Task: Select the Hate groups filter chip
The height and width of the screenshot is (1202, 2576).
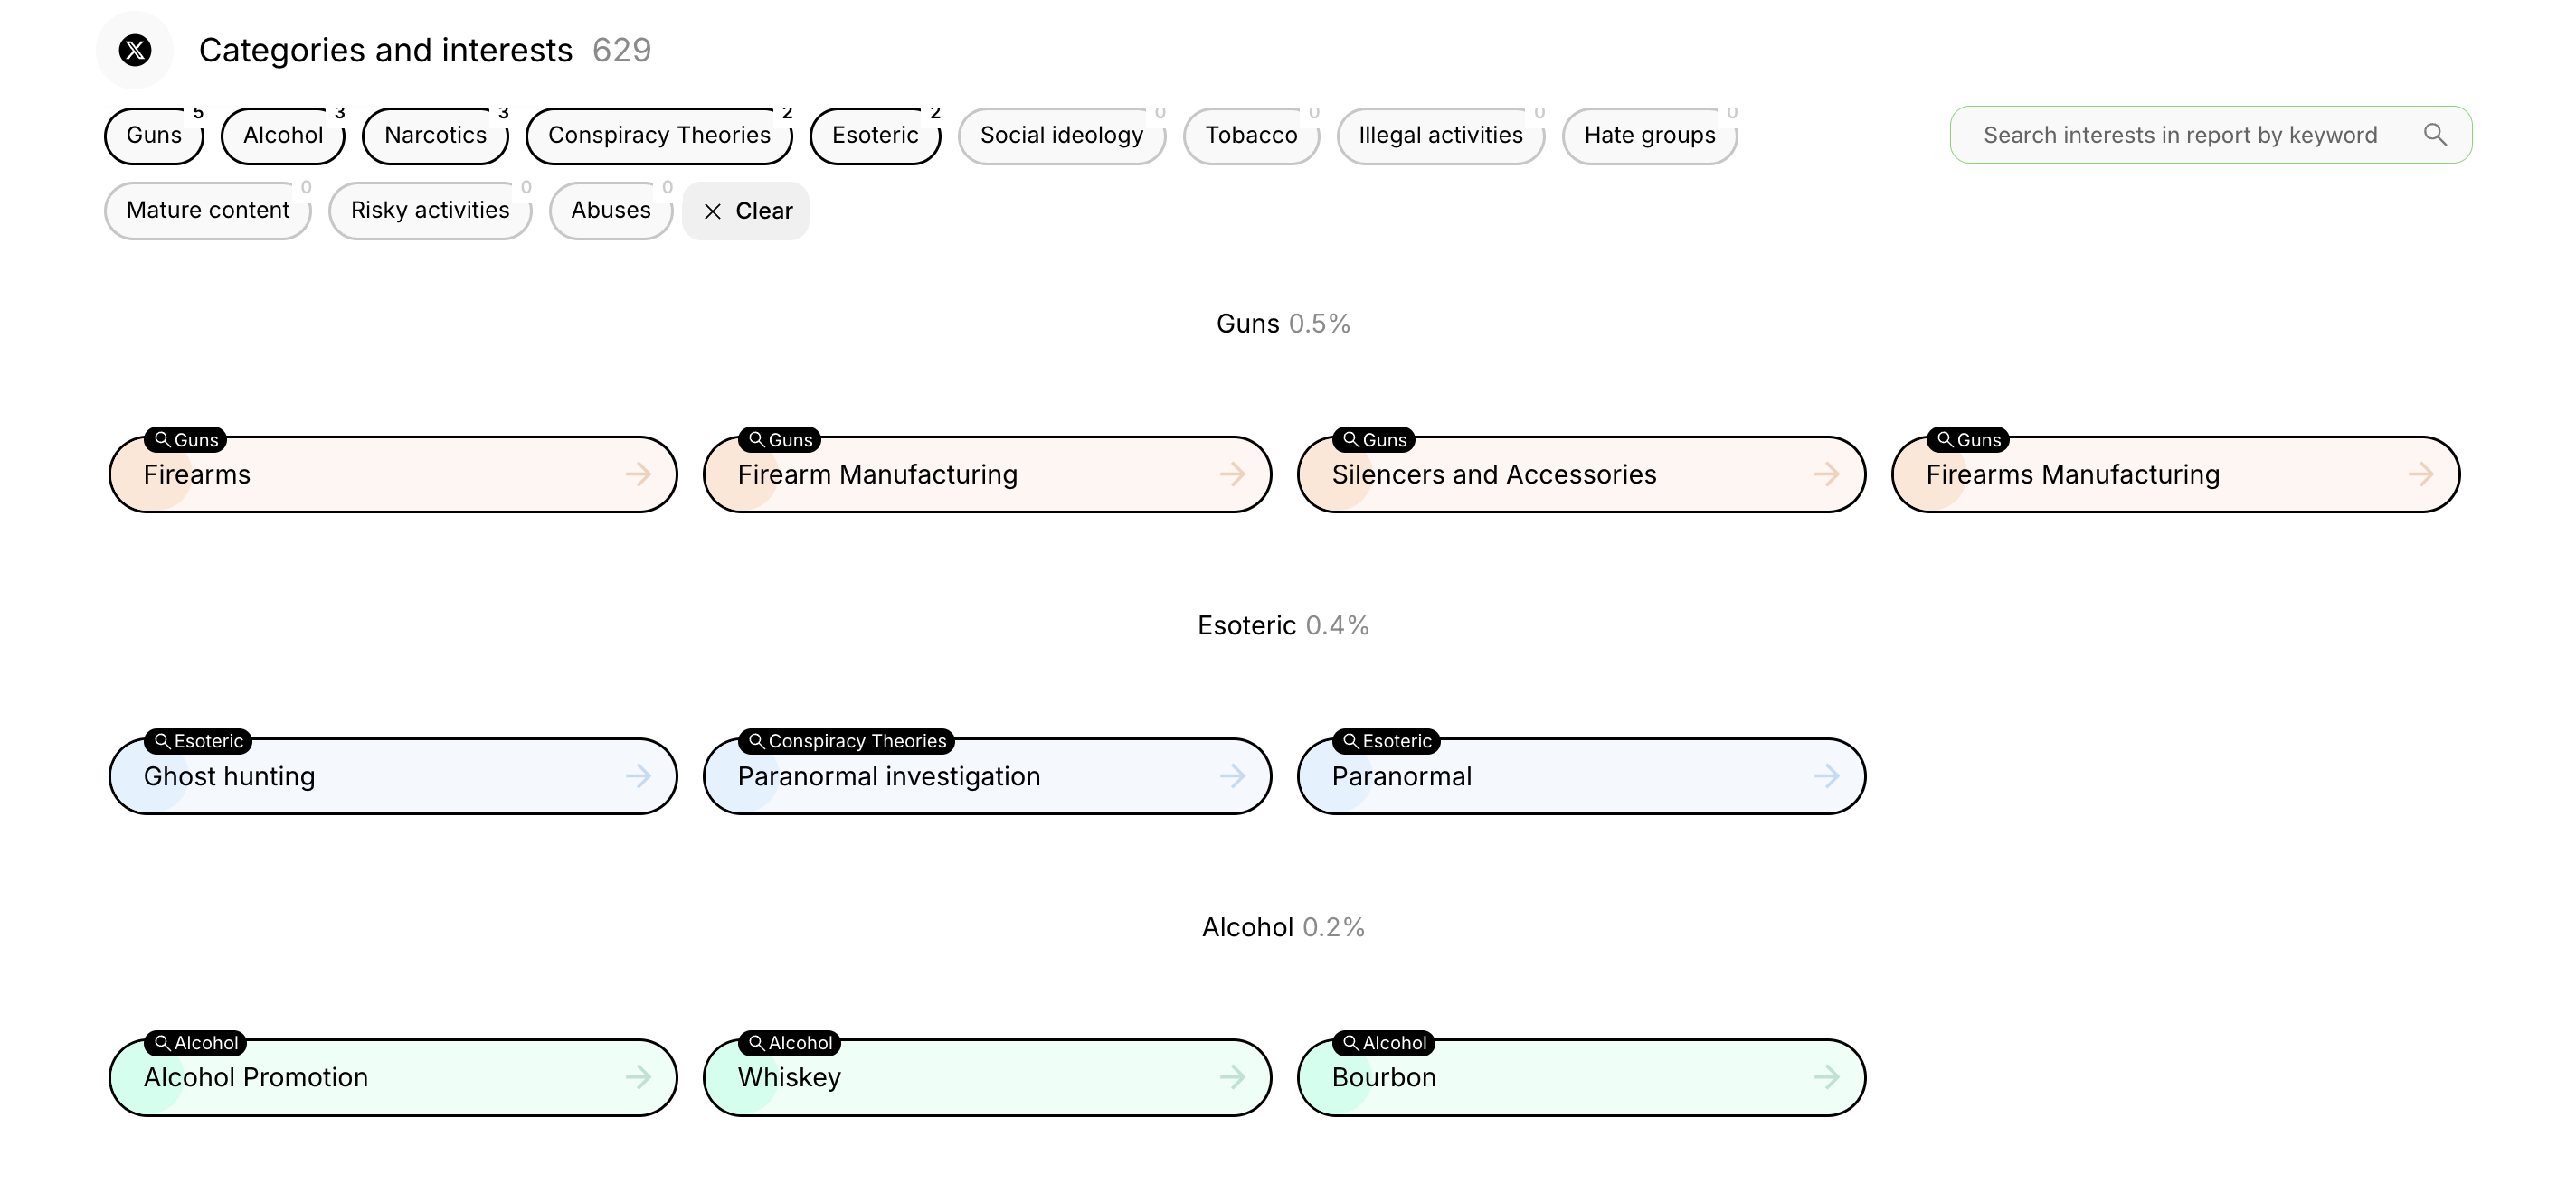Action: pos(1649,136)
